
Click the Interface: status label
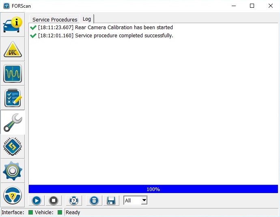[x=13, y=213]
